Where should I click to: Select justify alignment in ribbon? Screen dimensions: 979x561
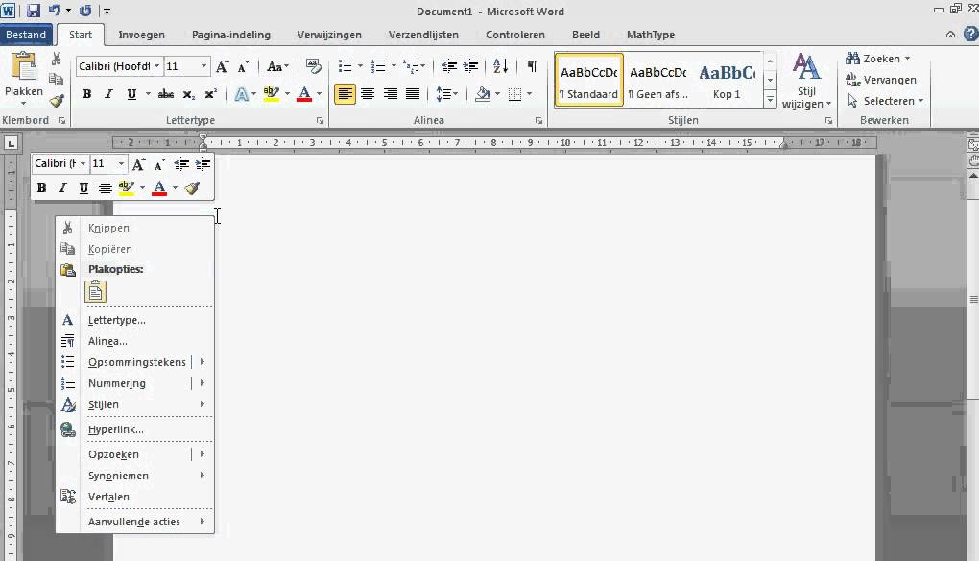pyautogui.click(x=413, y=94)
